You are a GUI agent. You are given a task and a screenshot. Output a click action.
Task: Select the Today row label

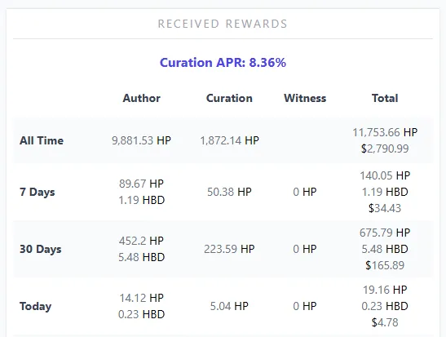pos(36,307)
